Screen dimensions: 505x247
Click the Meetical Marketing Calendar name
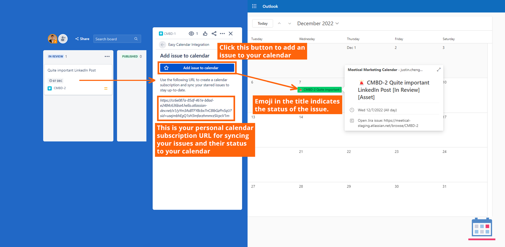pyautogui.click(x=372, y=70)
